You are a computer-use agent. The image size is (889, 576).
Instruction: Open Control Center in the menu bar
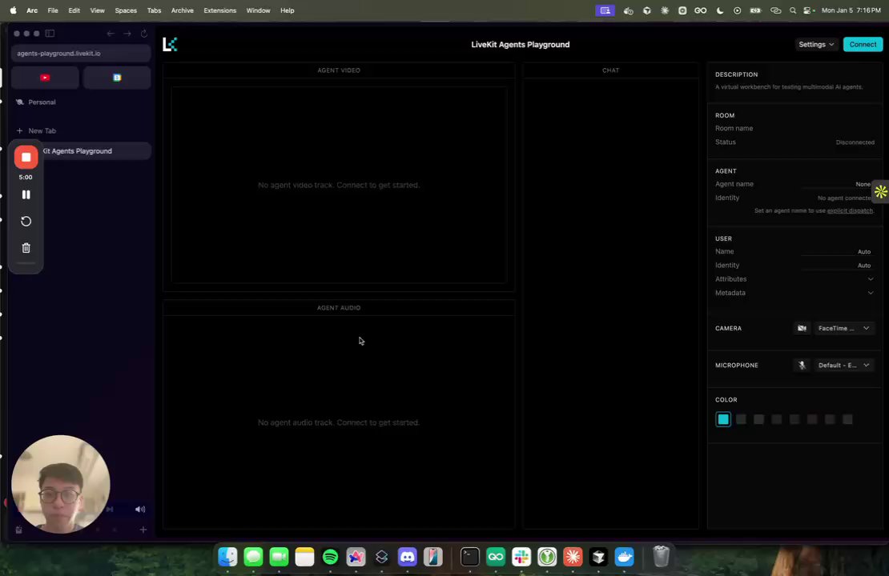808,10
